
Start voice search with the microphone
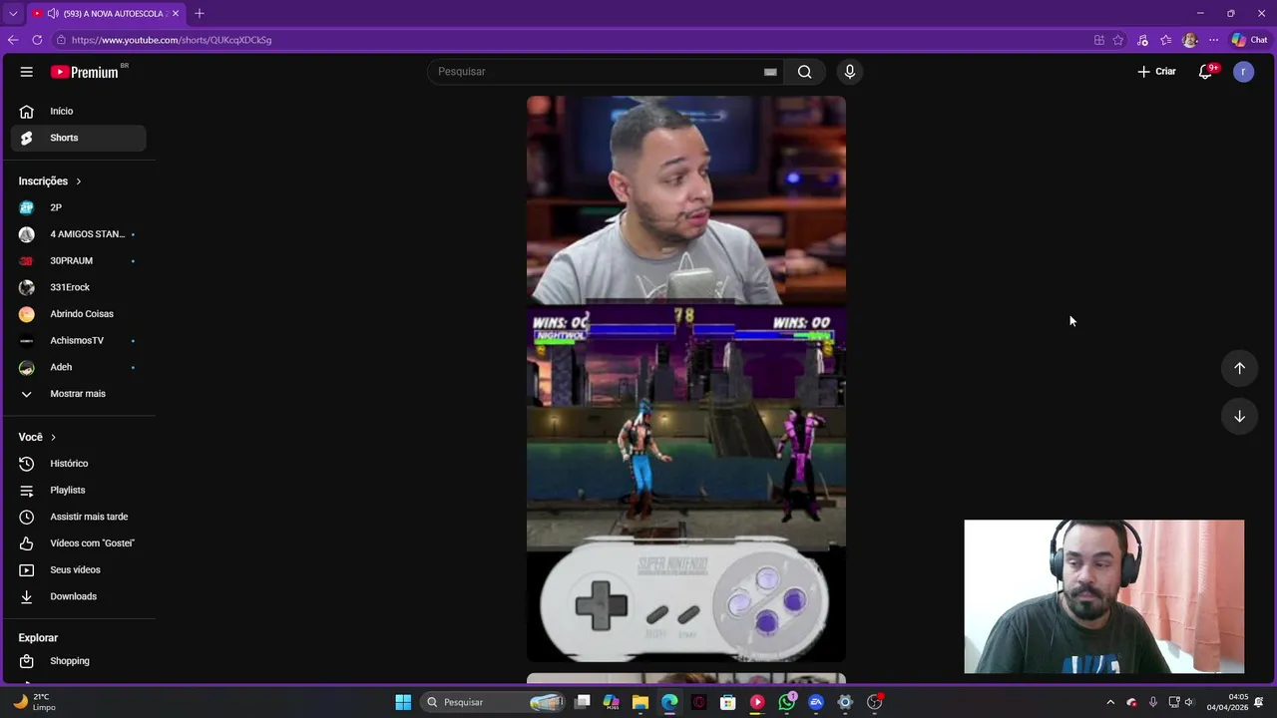click(850, 72)
